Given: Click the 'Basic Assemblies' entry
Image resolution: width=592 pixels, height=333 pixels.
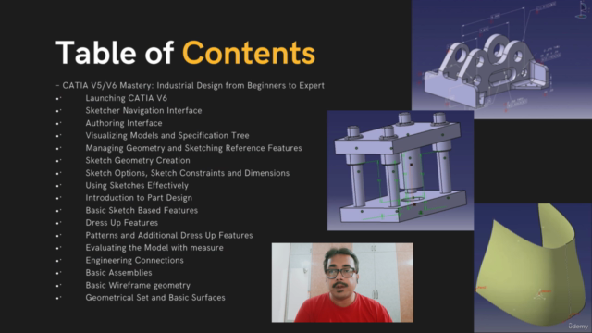Looking at the screenshot, I should tap(118, 273).
